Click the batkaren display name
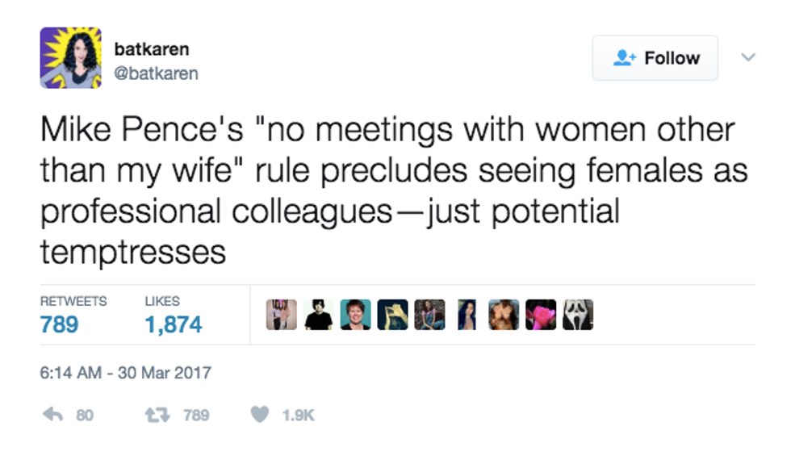The width and height of the screenshot is (791, 464). tap(152, 49)
